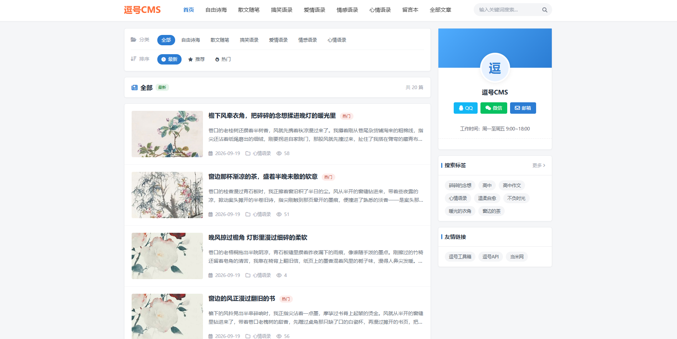
Task: Click the 暖光的衣角 tag
Action: (460, 211)
